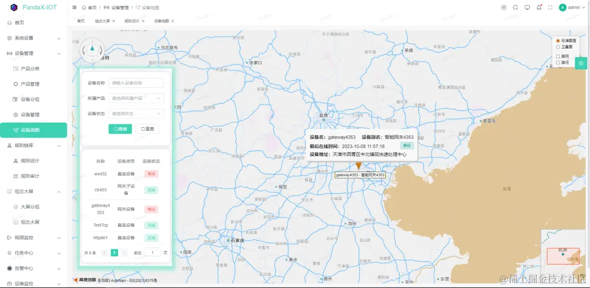Click the 规则审计 sidebar icon
590x288 pixels.
15,176
